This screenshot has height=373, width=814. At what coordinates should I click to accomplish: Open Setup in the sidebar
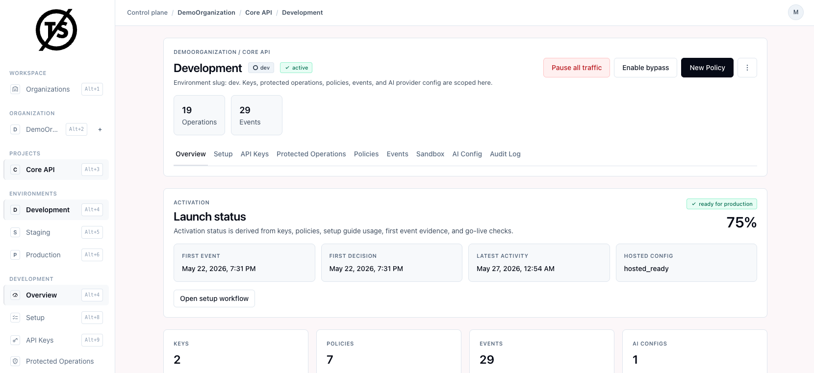tap(56, 318)
